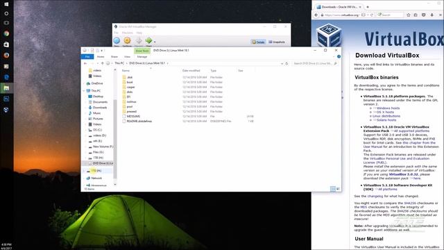This screenshot has height=250, width=444.
Task: Click New icon in VirtualBox Manager toolbar
Action: 117,41
